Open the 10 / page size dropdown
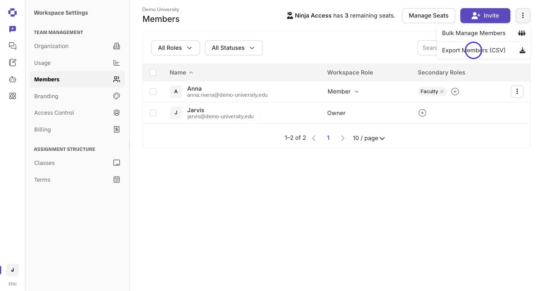The height and width of the screenshot is (291, 543). pos(369,138)
